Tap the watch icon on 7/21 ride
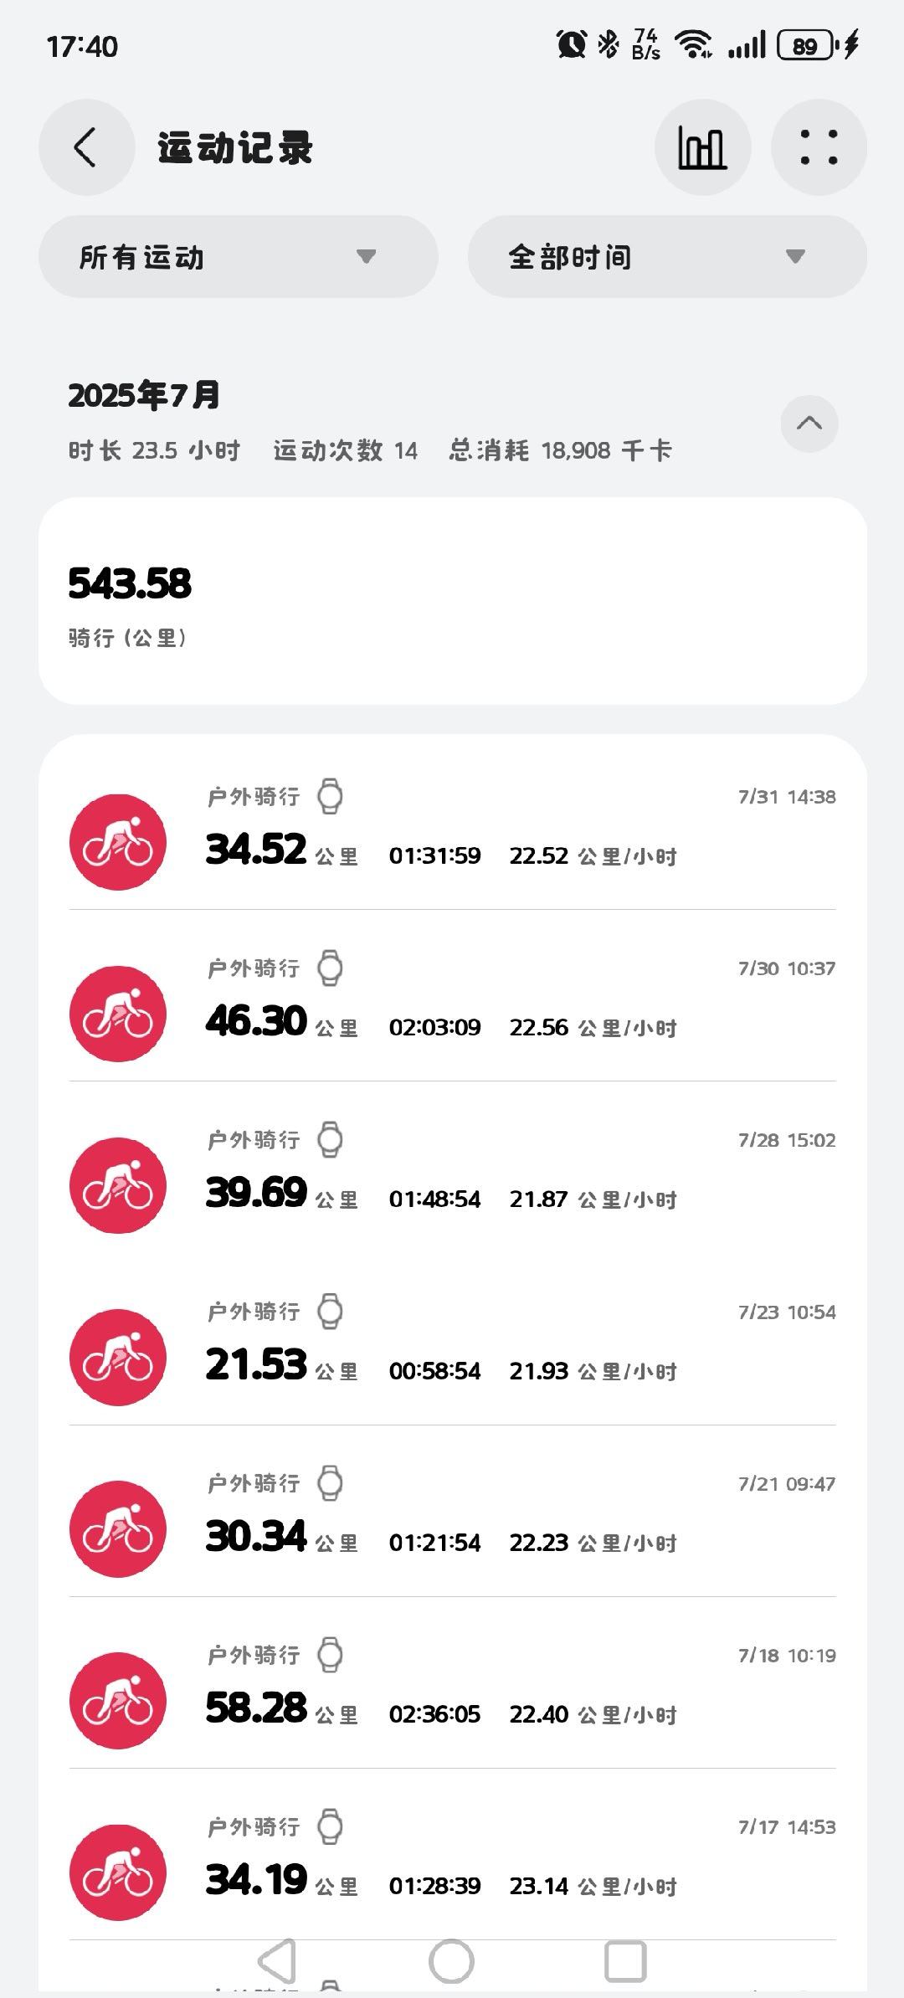This screenshot has width=904, height=1998. 330,1483
